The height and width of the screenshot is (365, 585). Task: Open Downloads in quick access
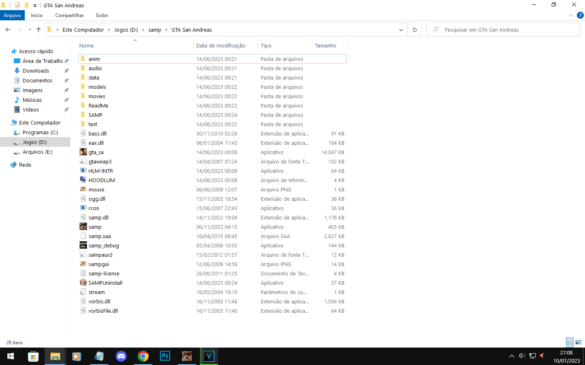36,71
